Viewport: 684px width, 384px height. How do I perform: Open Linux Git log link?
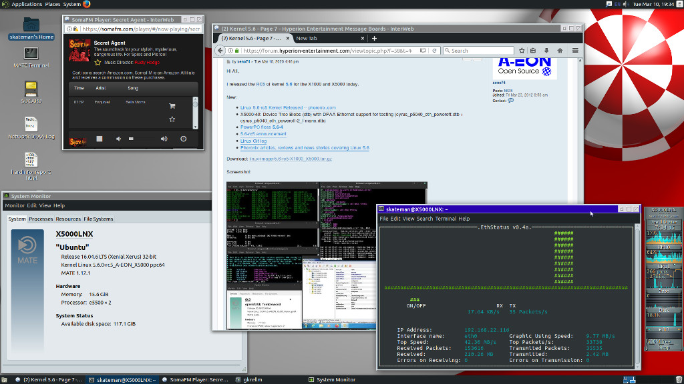[253, 141]
